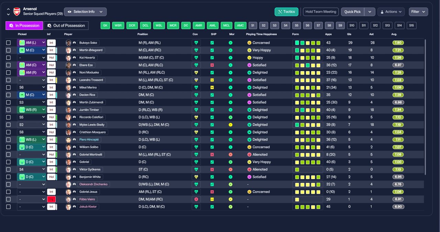Click Myles Lewis-Skelly's yellow morale icon
The height and width of the screenshot is (232, 440).
pyautogui.click(x=230, y=125)
